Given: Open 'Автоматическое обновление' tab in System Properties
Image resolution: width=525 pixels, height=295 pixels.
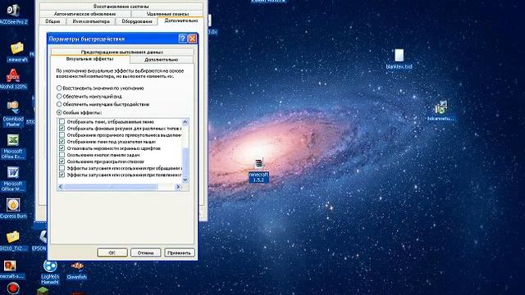Looking at the screenshot, I should point(84,14).
